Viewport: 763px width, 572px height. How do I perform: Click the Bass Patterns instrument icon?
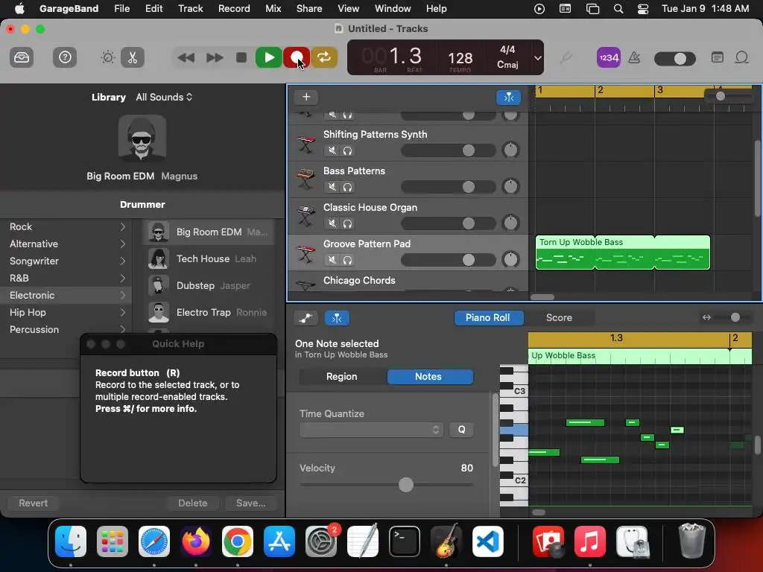305,179
